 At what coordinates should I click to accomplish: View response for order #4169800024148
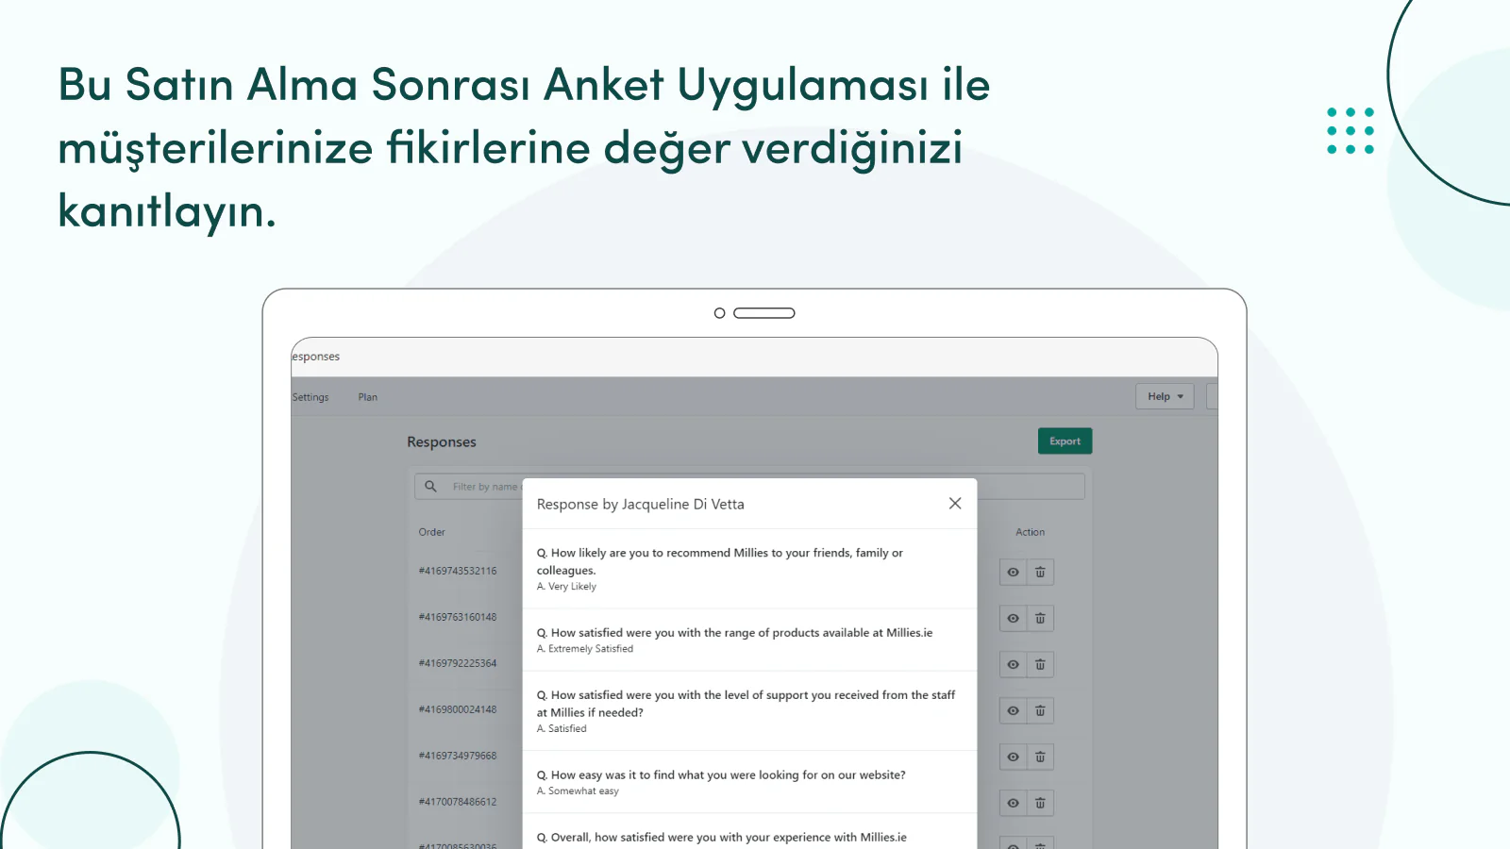(x=1013, y=710)
